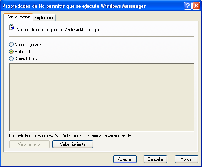
Task: Go to Valor siguiente setting
Action: tap(73, 144)
